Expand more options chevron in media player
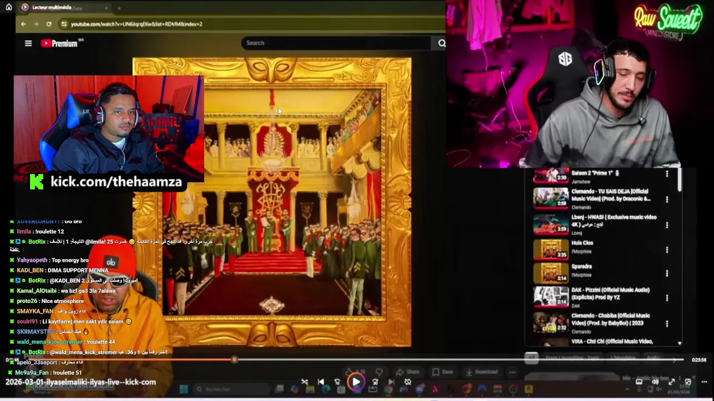This screenshot has height=401, width=714. coord(704,382)
